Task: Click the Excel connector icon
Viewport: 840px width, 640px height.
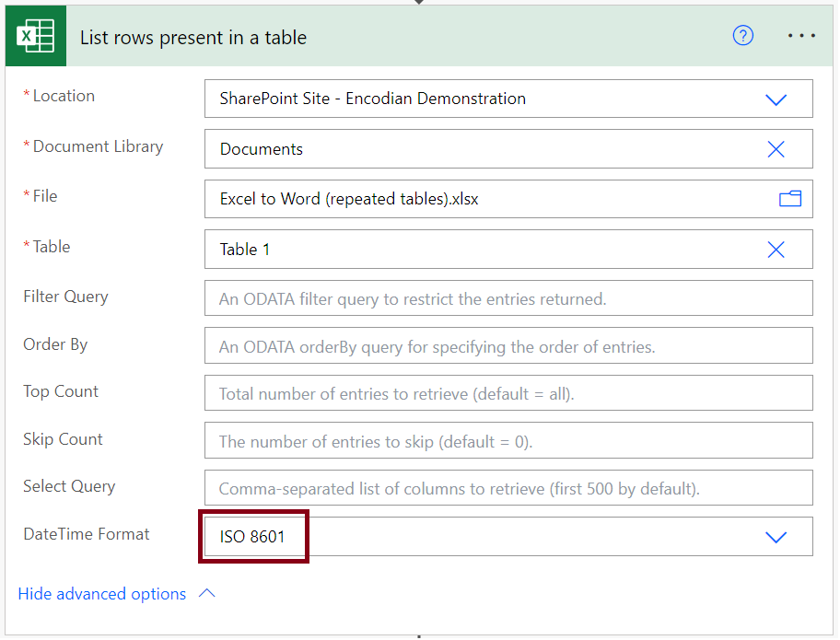Action: click(x=36, y=36)
